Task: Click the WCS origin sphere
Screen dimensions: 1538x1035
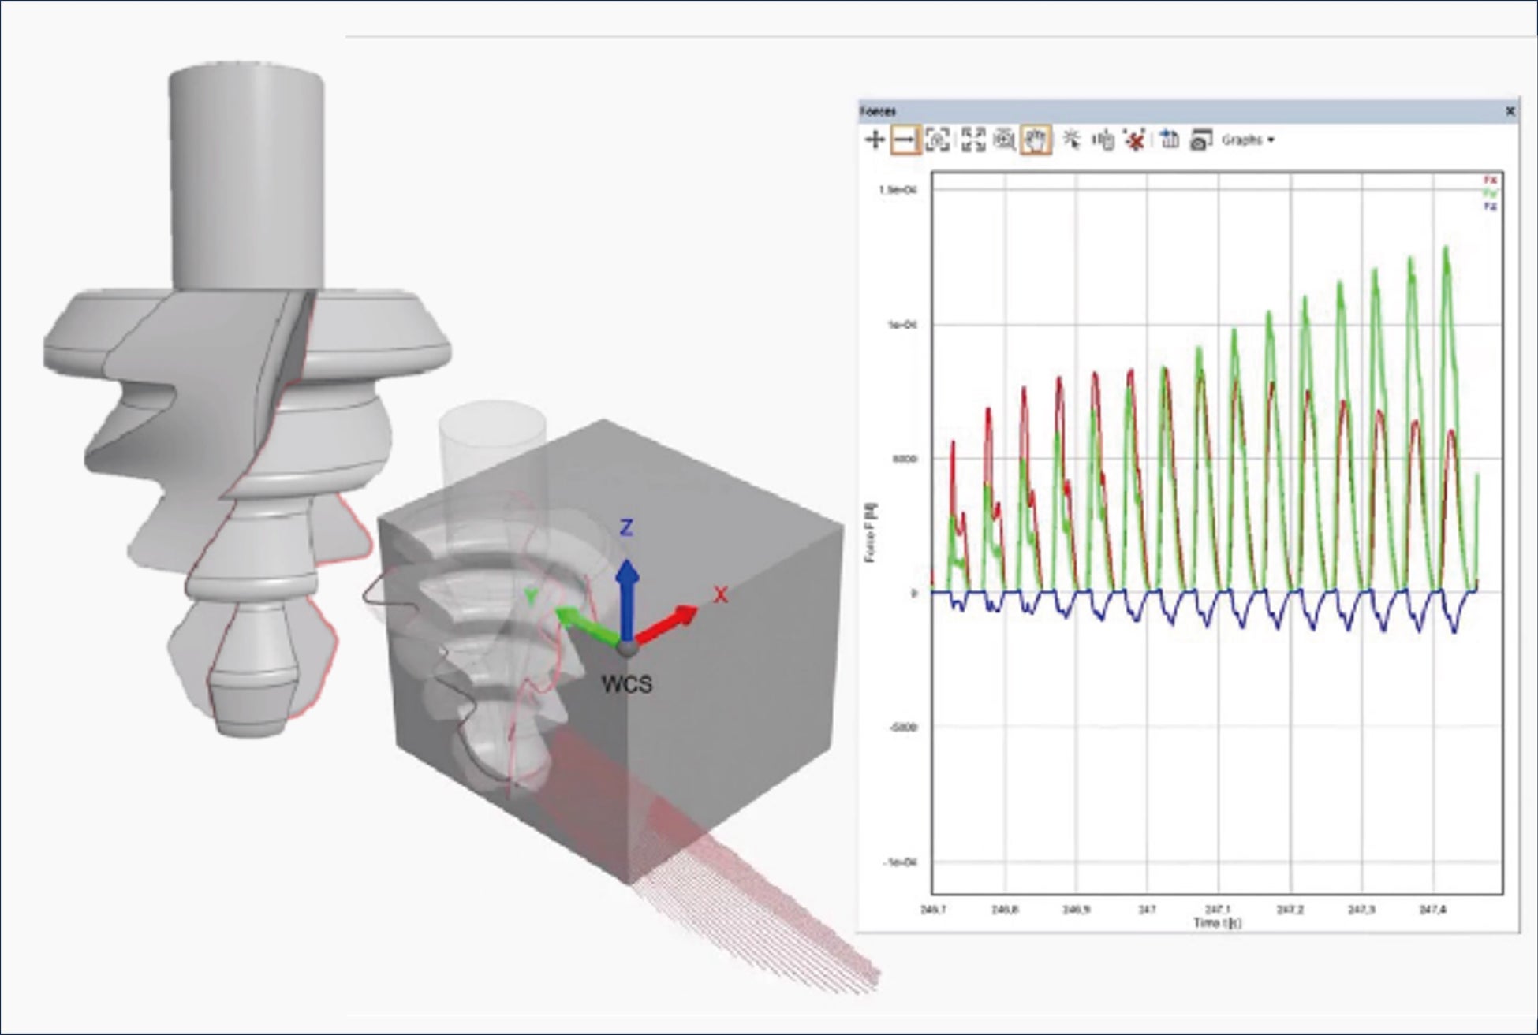Action: point(627,649)
